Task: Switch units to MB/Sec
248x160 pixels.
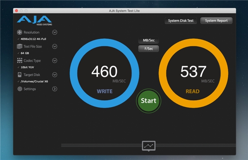Action: tap(149, 40)
